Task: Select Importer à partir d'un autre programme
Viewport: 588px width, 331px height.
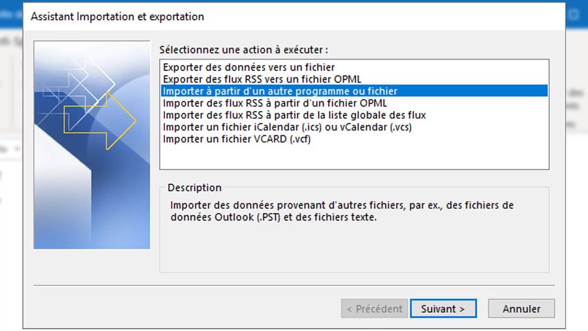Action: [280, 91]
